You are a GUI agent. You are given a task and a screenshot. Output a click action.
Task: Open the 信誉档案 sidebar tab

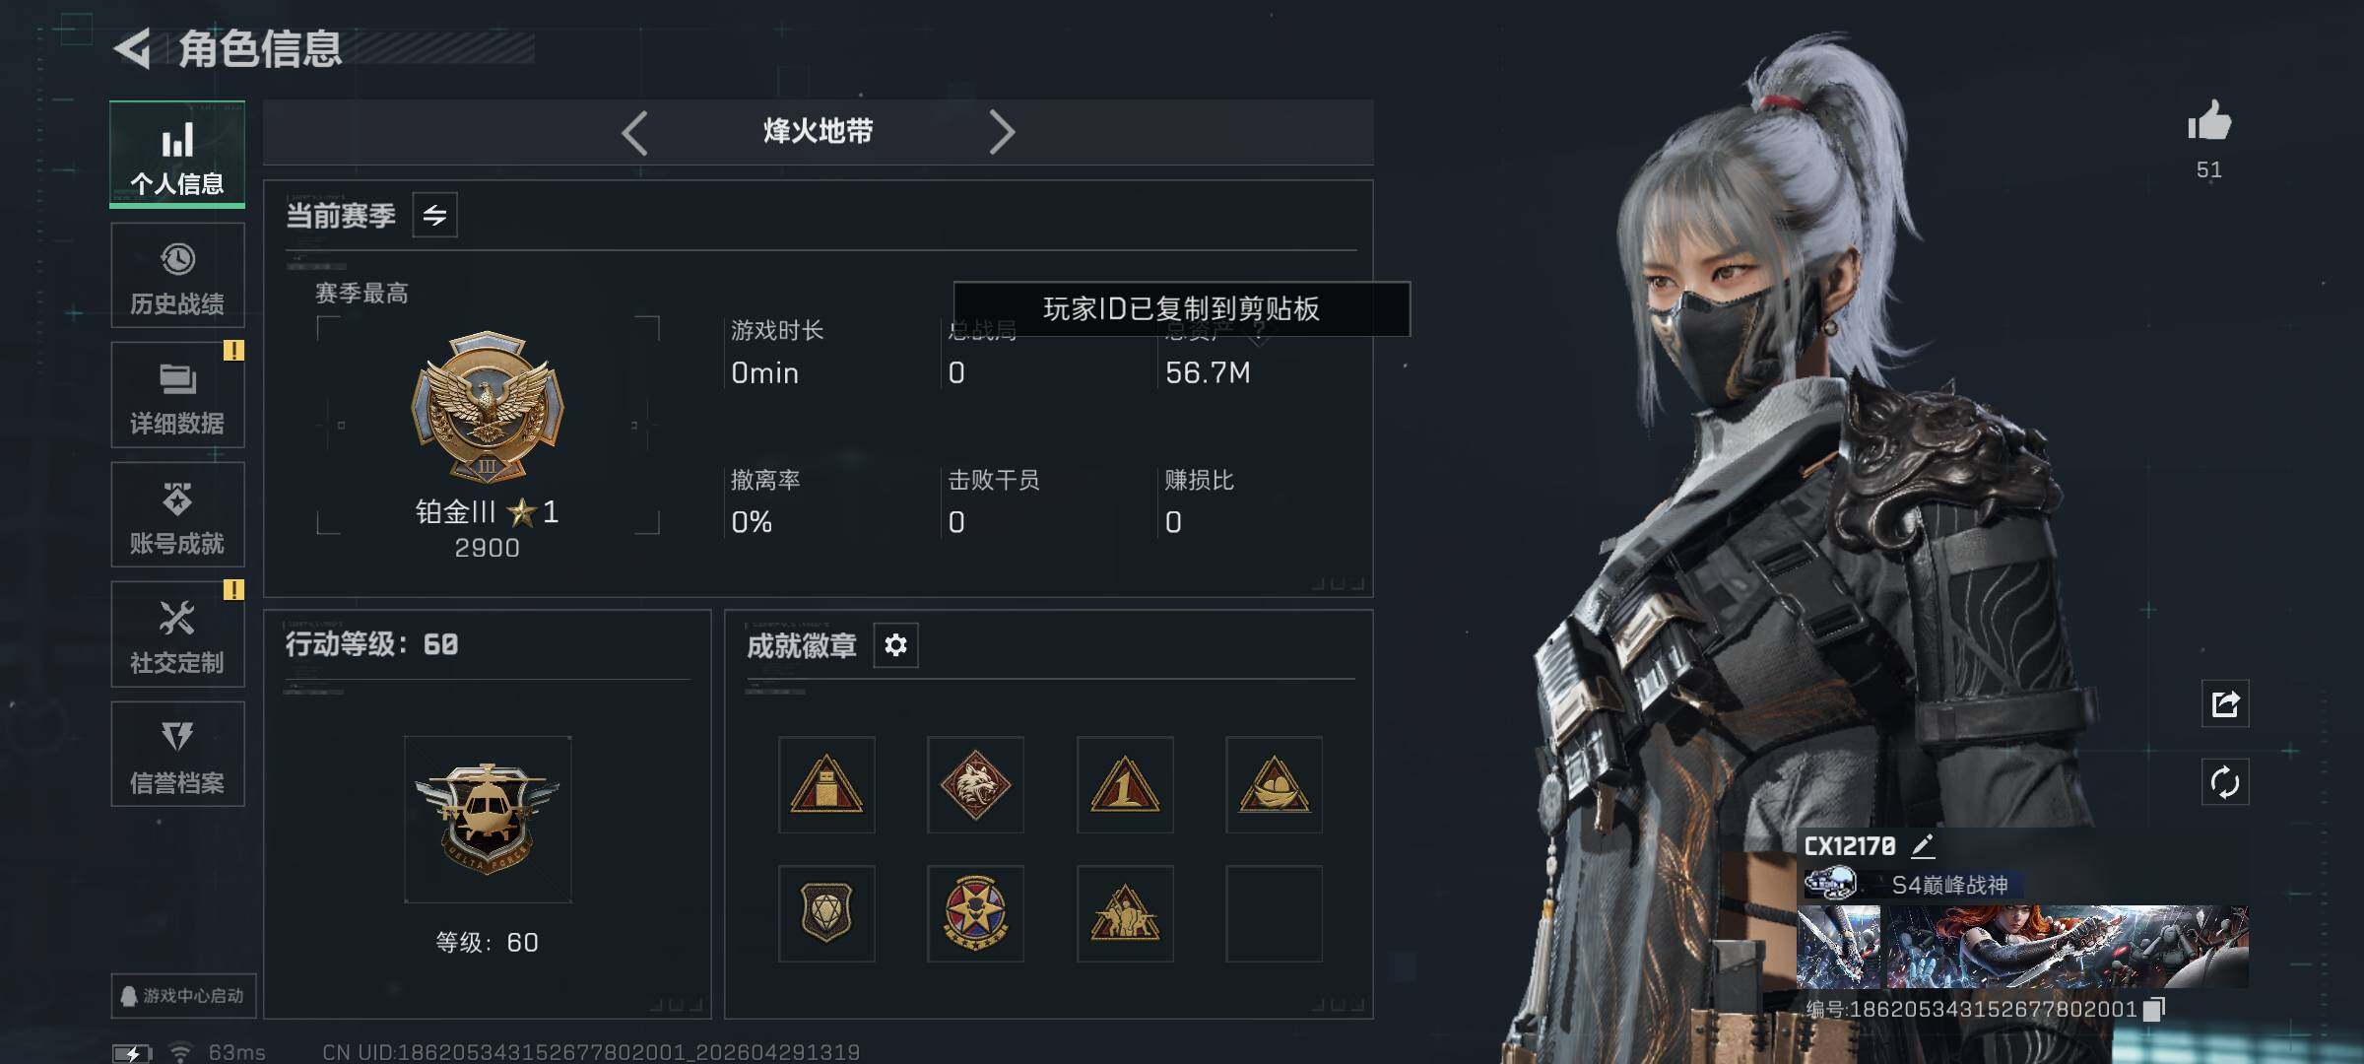coord(177,755)
